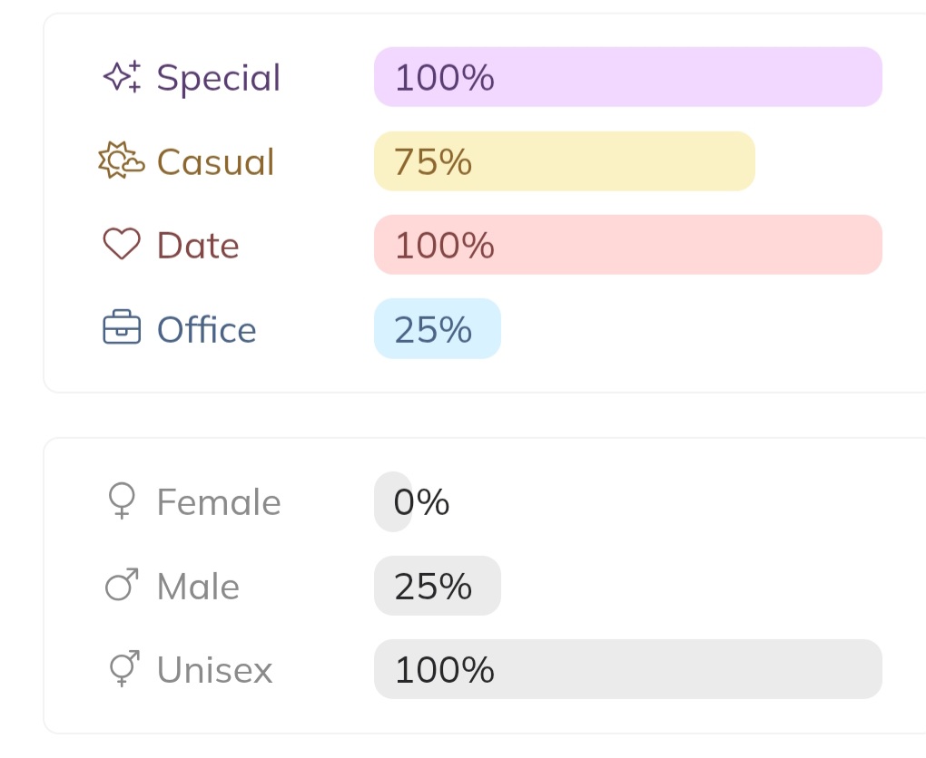
Task: Click the Date occasion label
Action: coord(198,246)
